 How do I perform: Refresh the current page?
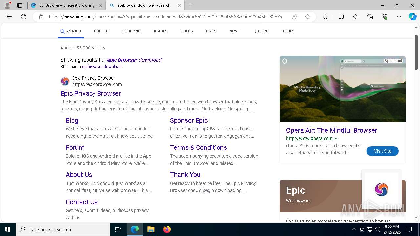point(24,17)
